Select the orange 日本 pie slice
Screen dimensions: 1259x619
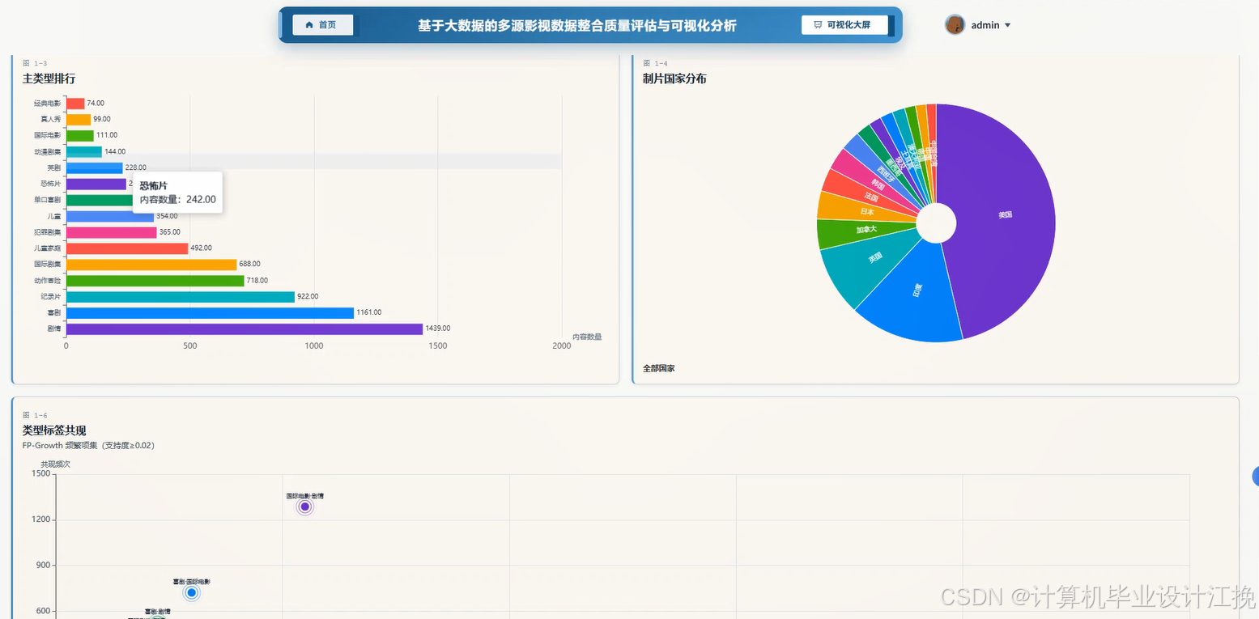click(866, 210)
